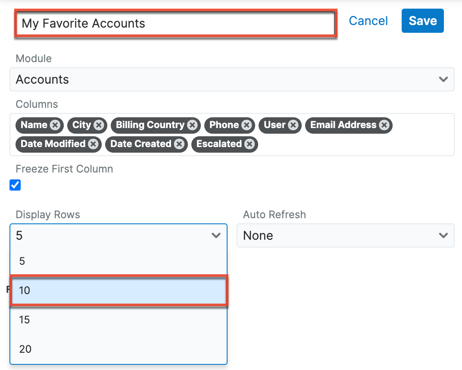This screenshot has height=370, width=462.
Task: Remove the Phone column tag
Action: (x=246, y=125)
